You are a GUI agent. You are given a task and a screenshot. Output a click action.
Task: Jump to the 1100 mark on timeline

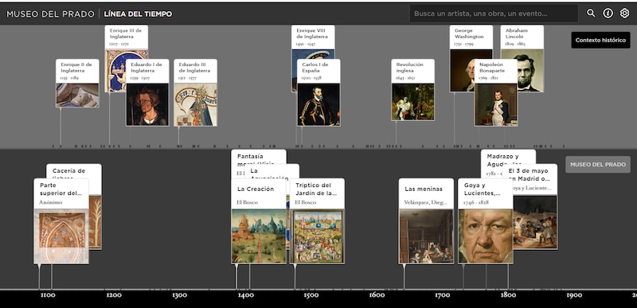point(48,295)
